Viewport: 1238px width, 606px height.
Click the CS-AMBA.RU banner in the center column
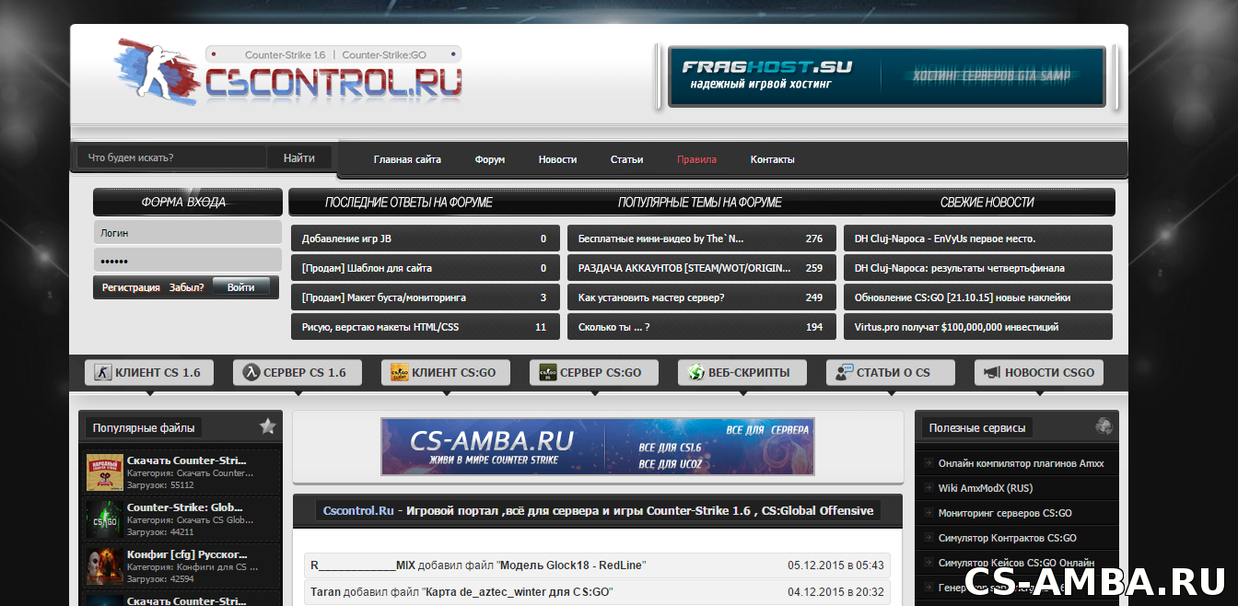(x=598, y=447)
